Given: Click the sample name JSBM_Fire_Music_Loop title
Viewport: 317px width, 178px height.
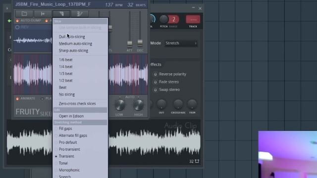Looking at the screenshot, I should [53, 4].
